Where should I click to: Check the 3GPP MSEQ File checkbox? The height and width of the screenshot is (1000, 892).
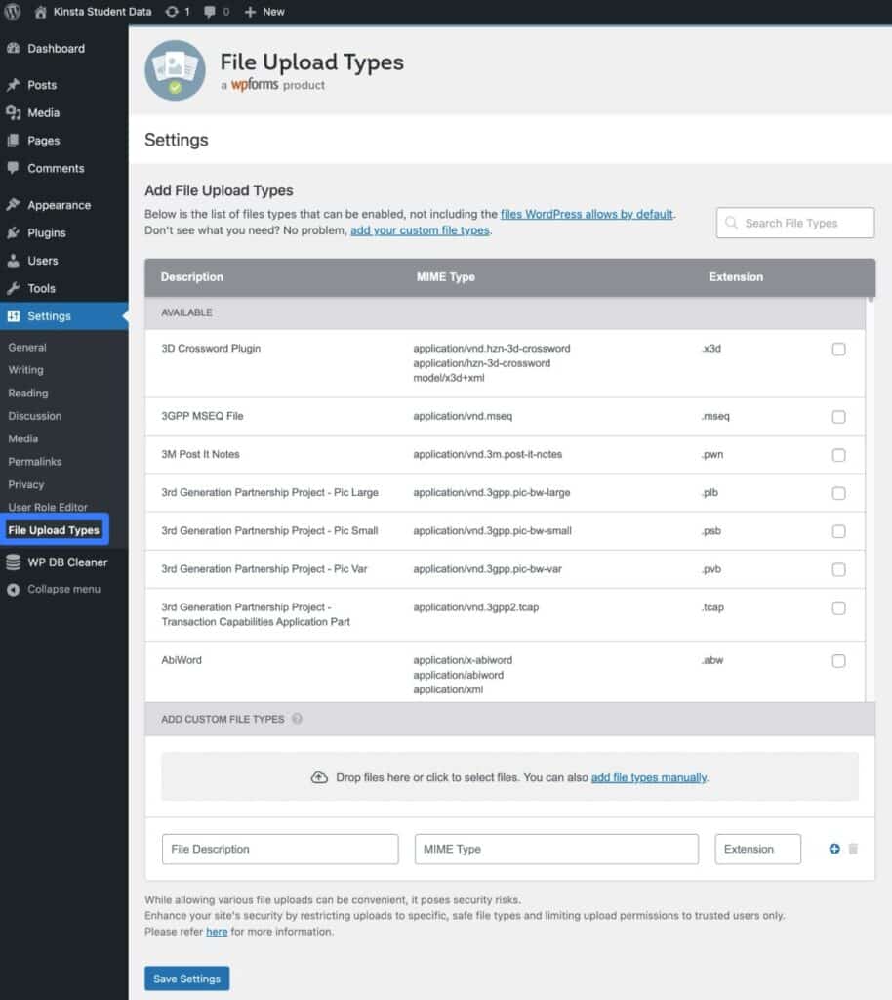tap(838, 415)
